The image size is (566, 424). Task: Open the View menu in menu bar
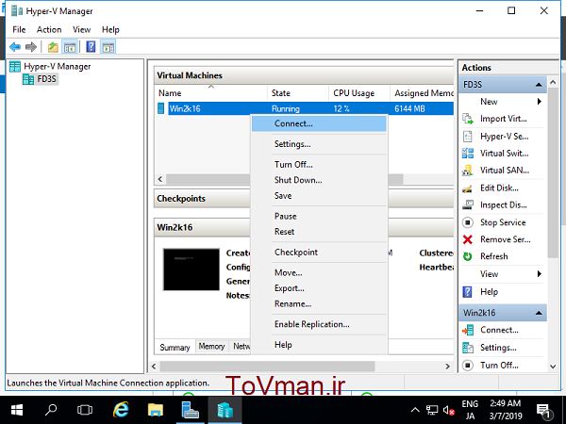pyautogui.click(x=81, y=29)
